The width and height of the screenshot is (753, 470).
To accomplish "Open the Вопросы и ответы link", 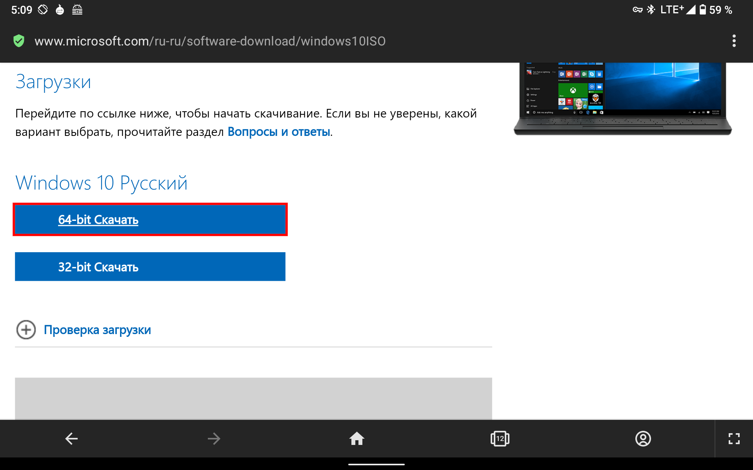I will tap(278, 132).
